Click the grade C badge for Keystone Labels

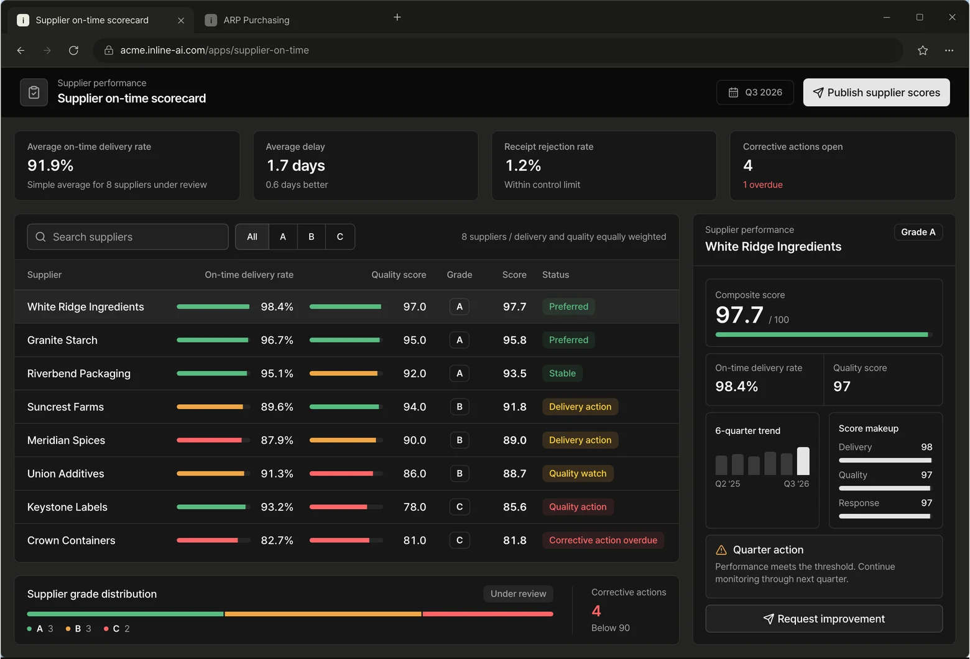(460, 507)
